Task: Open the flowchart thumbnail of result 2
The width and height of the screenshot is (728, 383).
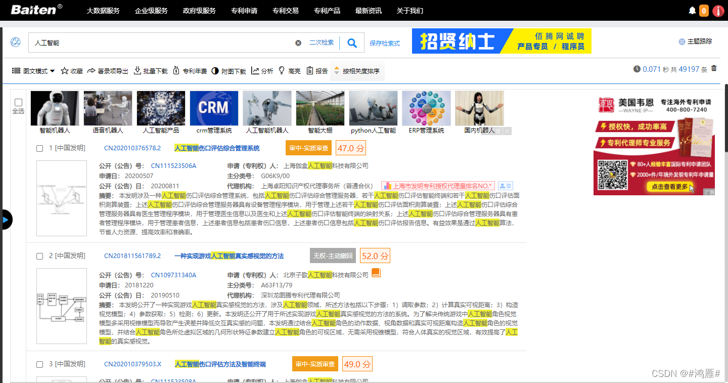Action: 62,306
